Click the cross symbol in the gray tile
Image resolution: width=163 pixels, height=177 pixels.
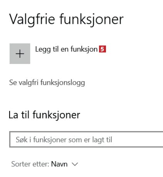click(x=20, y=54)
